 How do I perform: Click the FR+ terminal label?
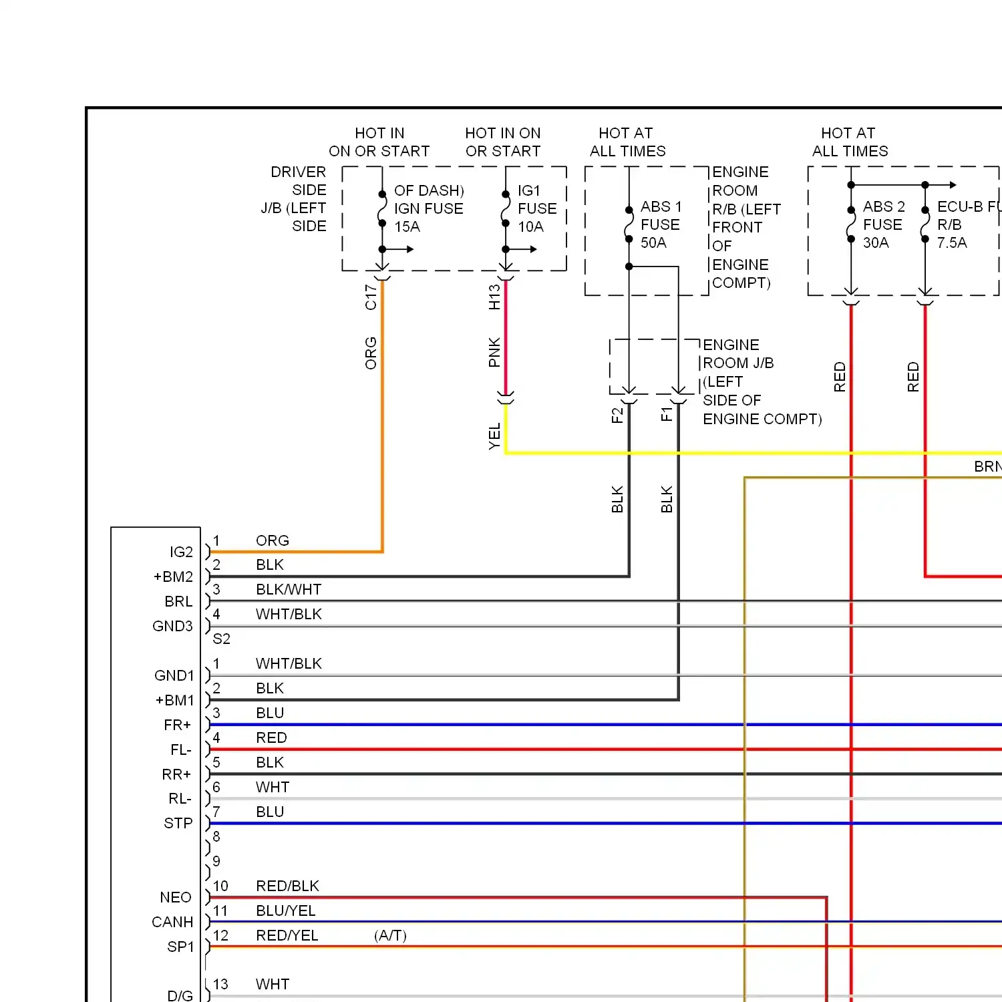(178, 725)
